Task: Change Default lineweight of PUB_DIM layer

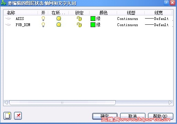Action: (x=157, y=25)
